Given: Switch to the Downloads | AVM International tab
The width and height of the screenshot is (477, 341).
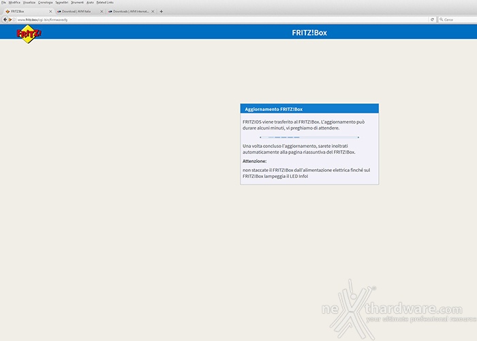Looking at the screenshot, I should pos(131,12).
